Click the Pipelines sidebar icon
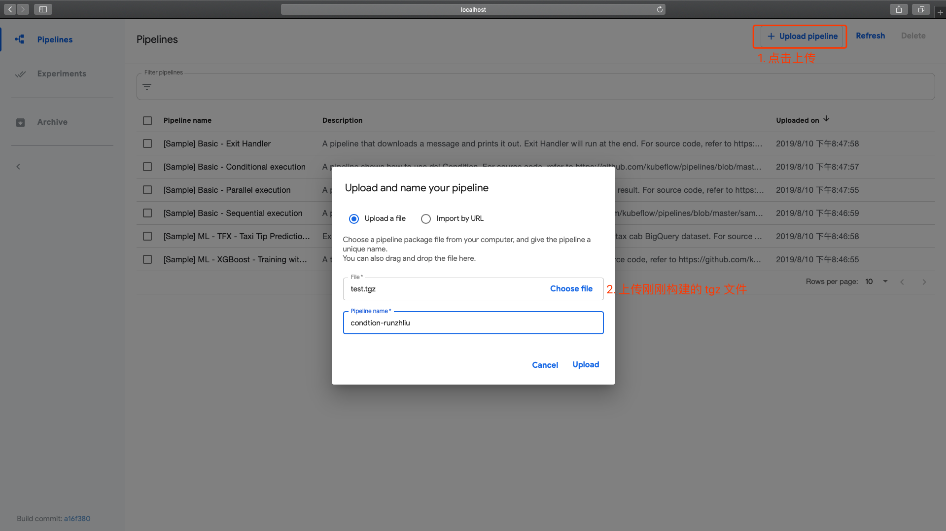Screen dimensions: 946x531 tap(20, 39)
